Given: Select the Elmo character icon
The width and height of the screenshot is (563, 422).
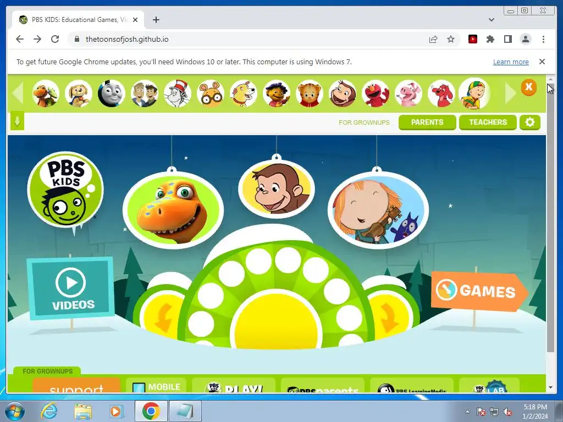Looking at the screenshot, I should pyautogui.click(x=376, y=93).
